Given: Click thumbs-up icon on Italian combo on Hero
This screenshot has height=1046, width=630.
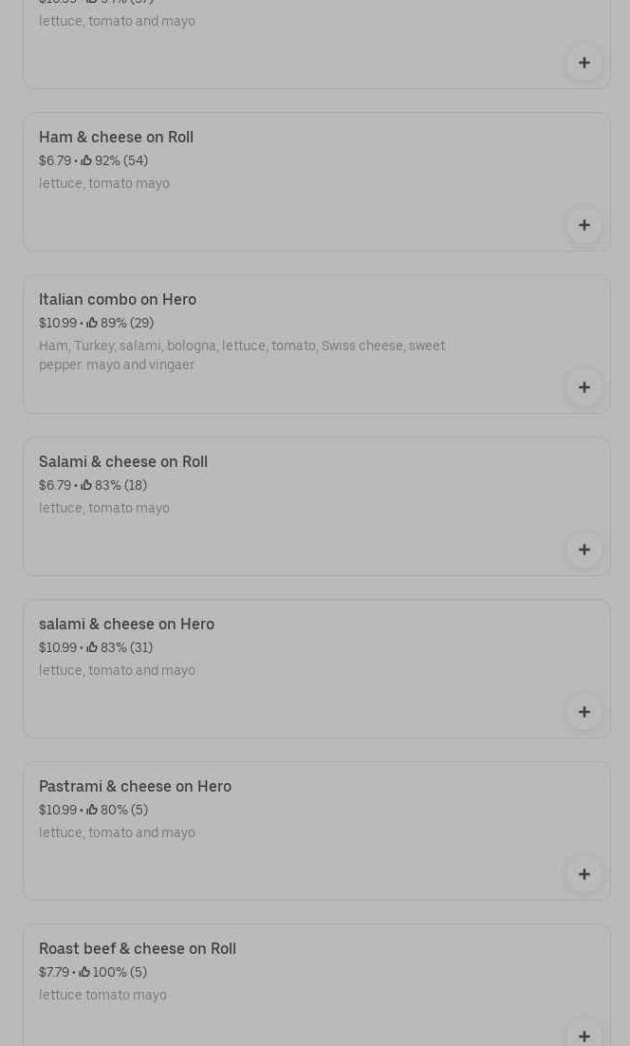Looking at the screenshot, I should click(x=92, y=323).
